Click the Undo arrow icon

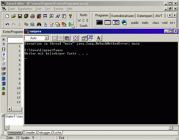[x=7, y=25]
